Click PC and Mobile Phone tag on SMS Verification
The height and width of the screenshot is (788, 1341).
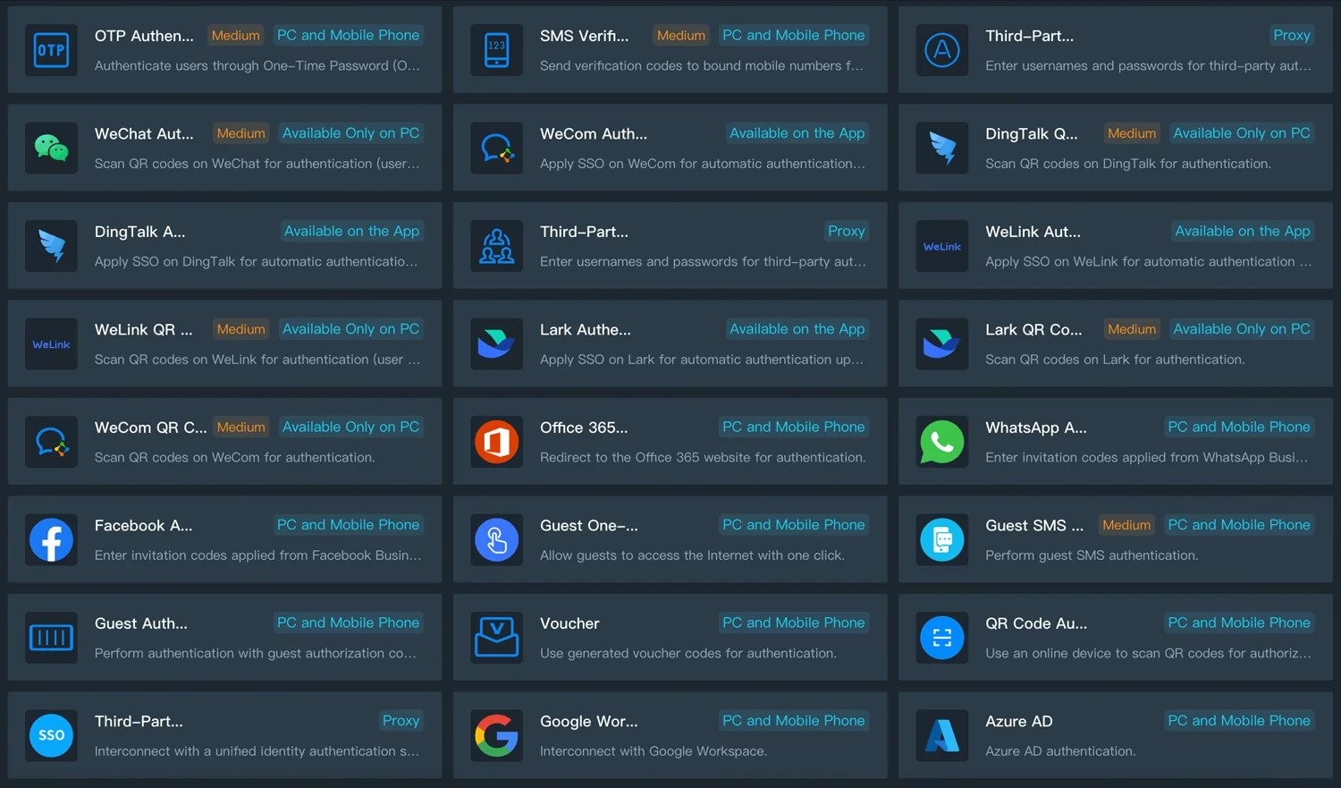(794, 35)
